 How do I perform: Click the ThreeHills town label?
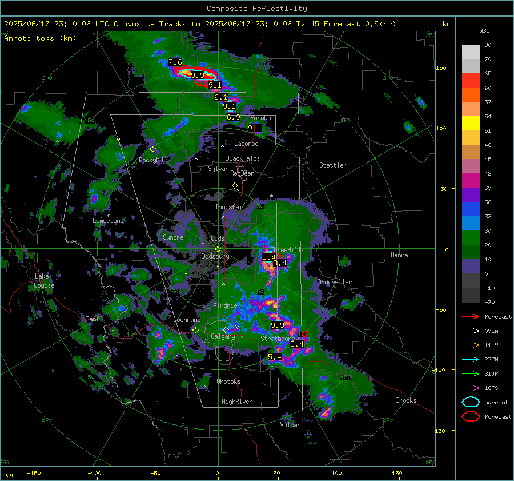(287, 250)
